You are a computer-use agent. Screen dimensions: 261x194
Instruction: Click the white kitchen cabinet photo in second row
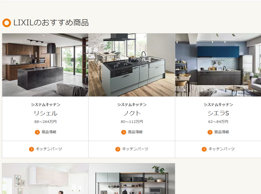point(45,178)
